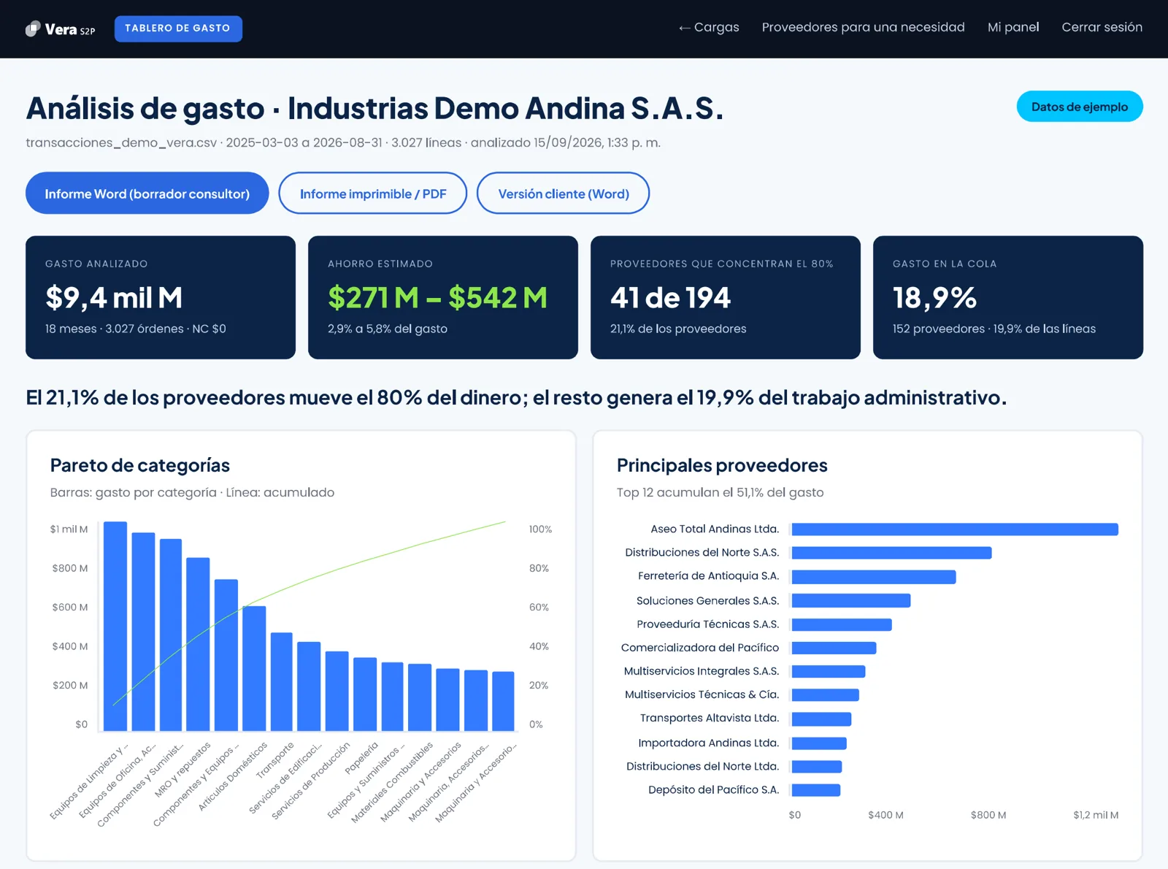
Task: Click the Artículos Domésticos bar
Action: click(254, 668)
